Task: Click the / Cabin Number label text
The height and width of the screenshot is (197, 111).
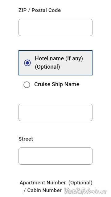Action: (x=43, y=190)
